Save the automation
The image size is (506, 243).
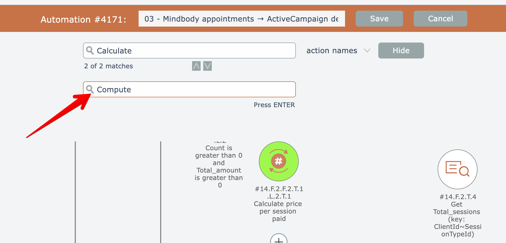point(379,19)
